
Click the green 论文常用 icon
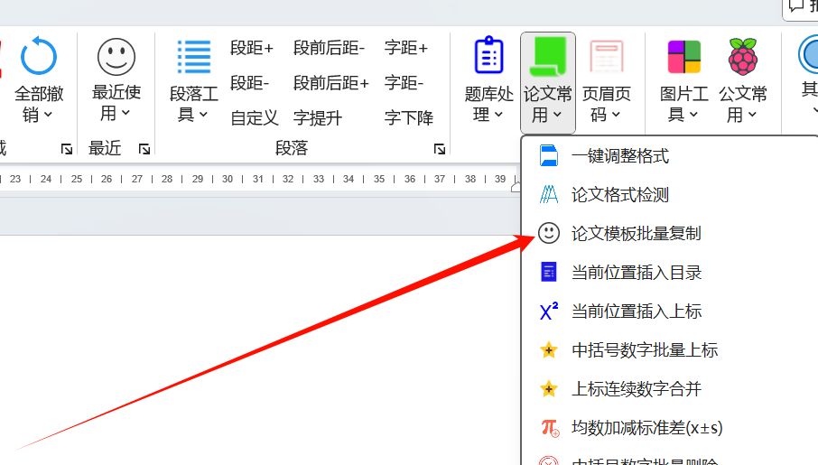point(548,56)
